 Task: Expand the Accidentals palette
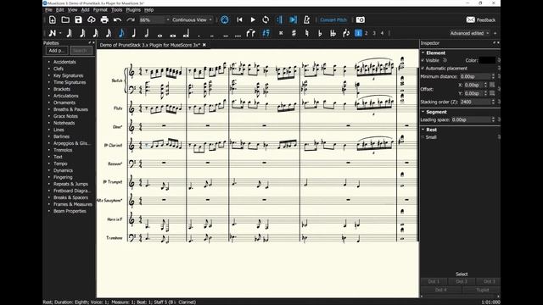(64, 62)
